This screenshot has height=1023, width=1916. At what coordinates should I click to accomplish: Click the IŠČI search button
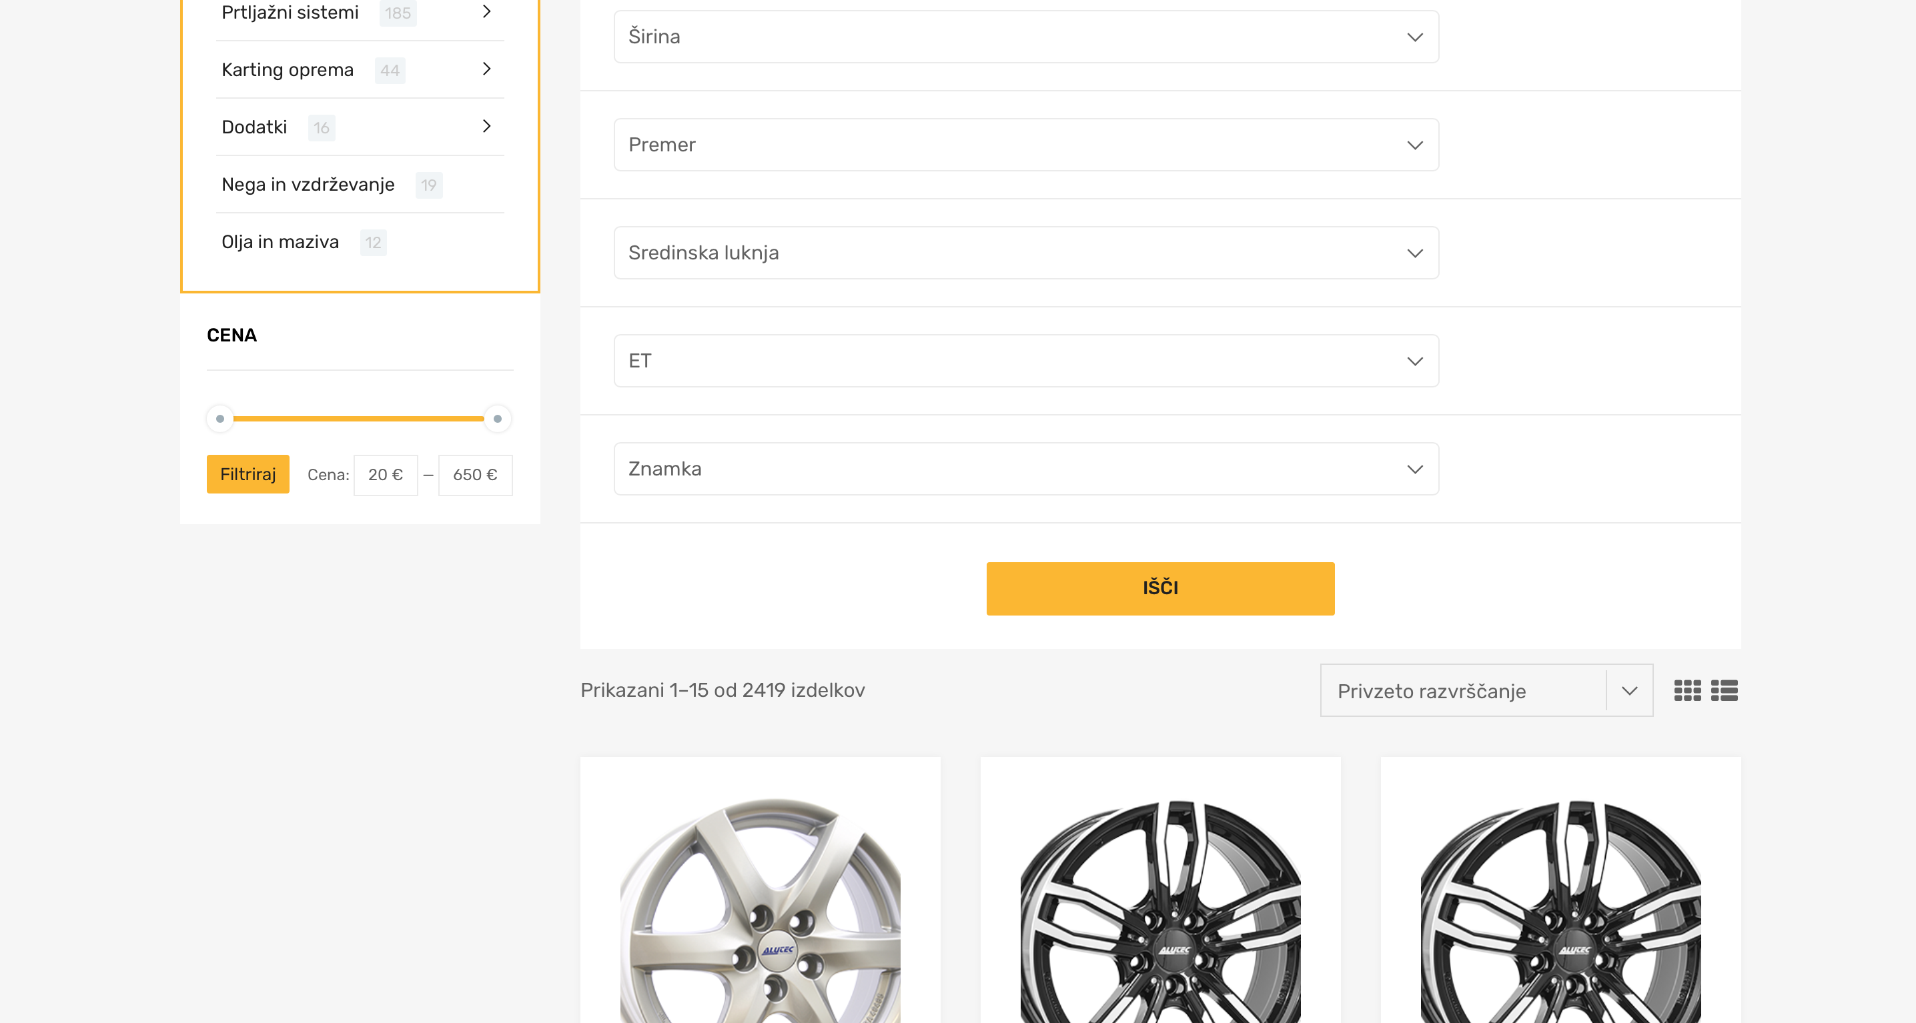point(1159,588)
